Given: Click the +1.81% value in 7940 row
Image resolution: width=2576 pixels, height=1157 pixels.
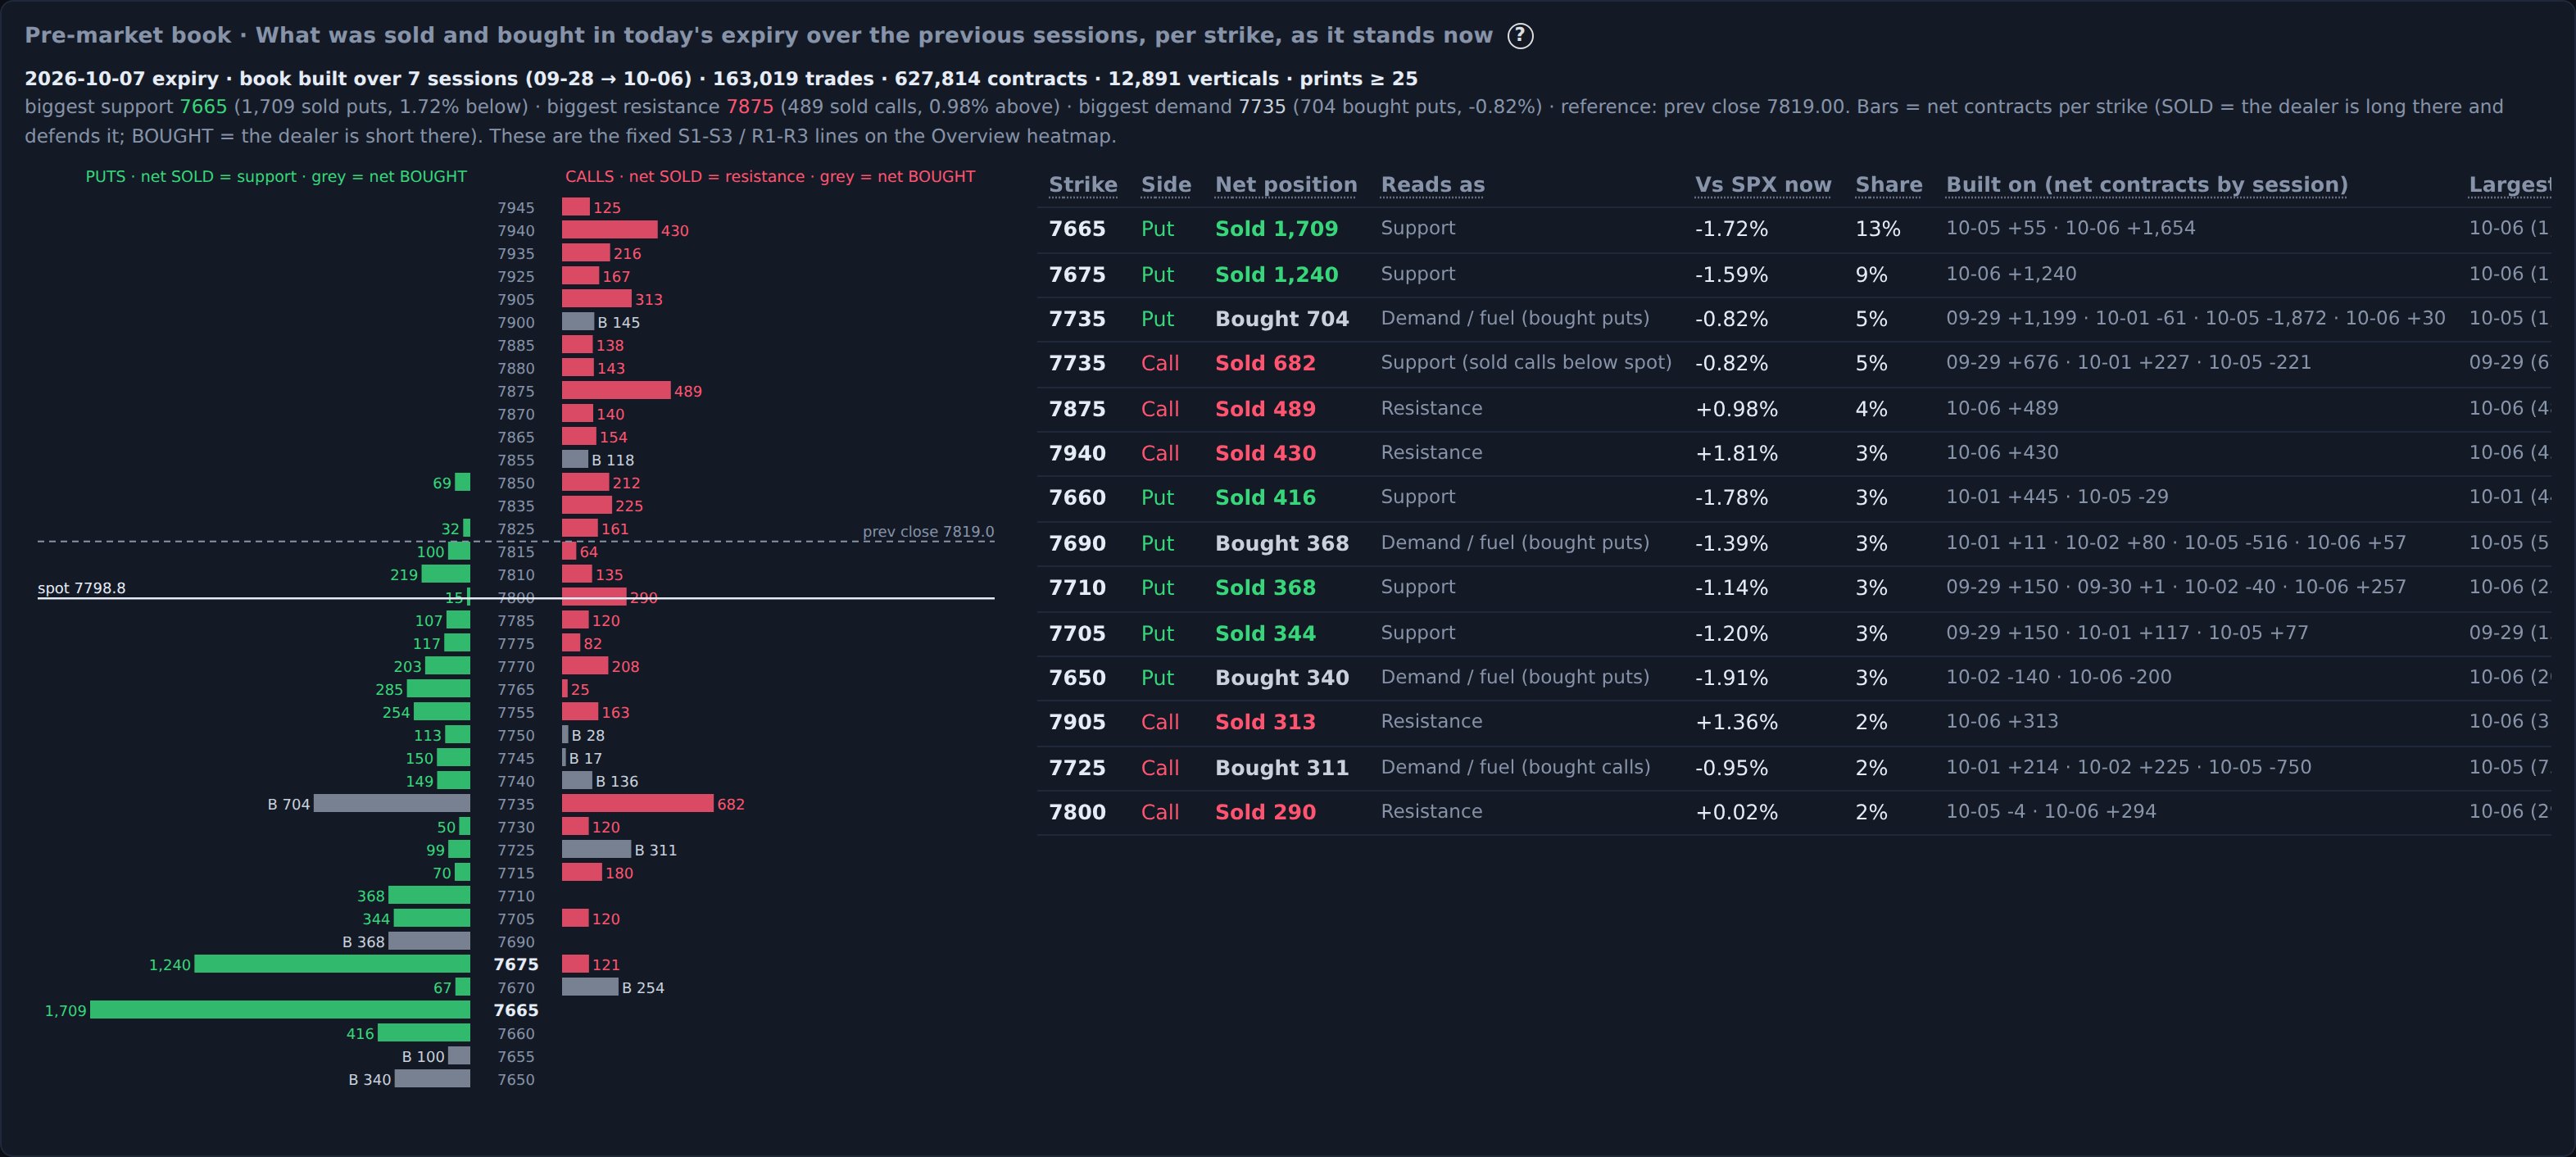Looking at the screenshot, I should point(1736,453).
